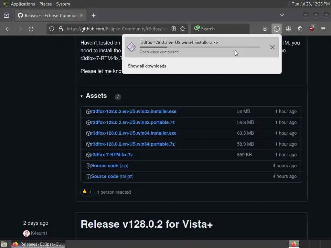Viewport: 331px width, 248px height.
Task: Click the 2 days ago timestamp
Action: click(36, 223)
